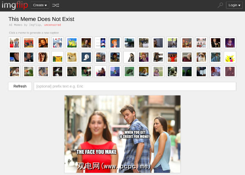This screenshot has width=245, height=175.
Task: Go to imgflip home logo
Action: pos(15,5)
